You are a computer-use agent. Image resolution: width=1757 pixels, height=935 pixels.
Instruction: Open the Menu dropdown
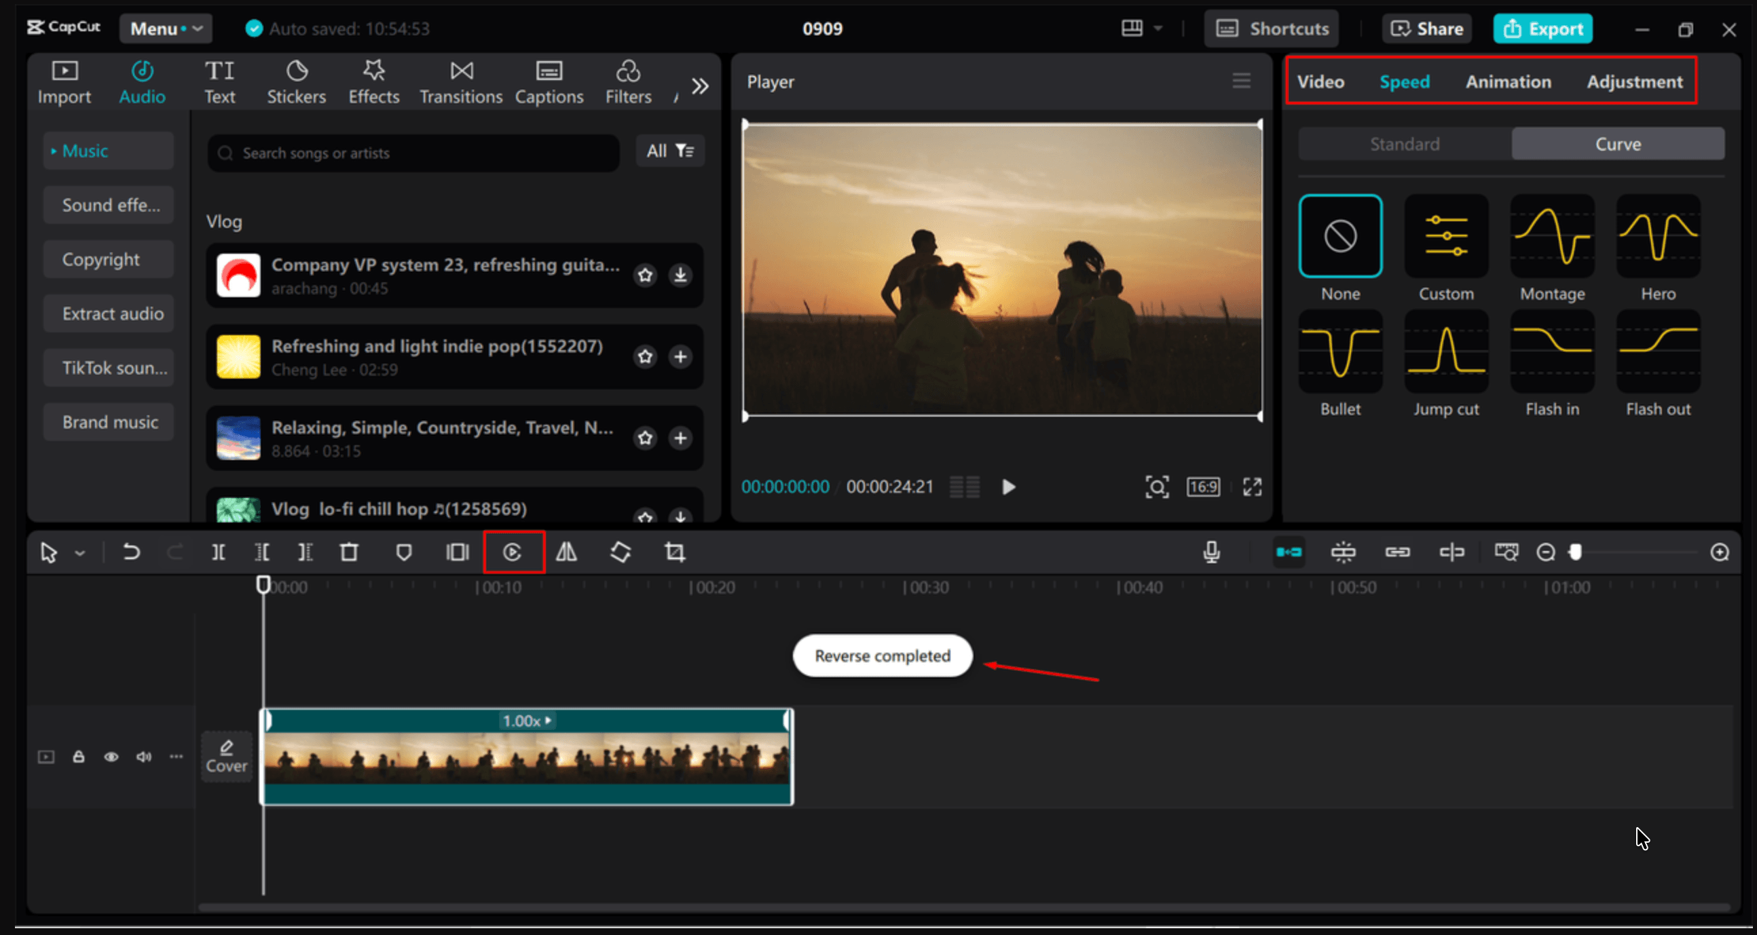166,28
